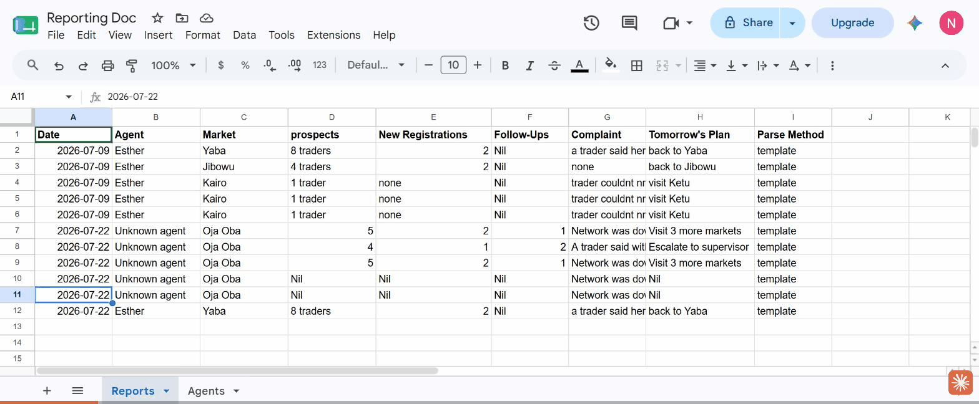Open the orange assistant icon at bottom right
The height and width of the screenshot is (404, 979).
[961, 382]
